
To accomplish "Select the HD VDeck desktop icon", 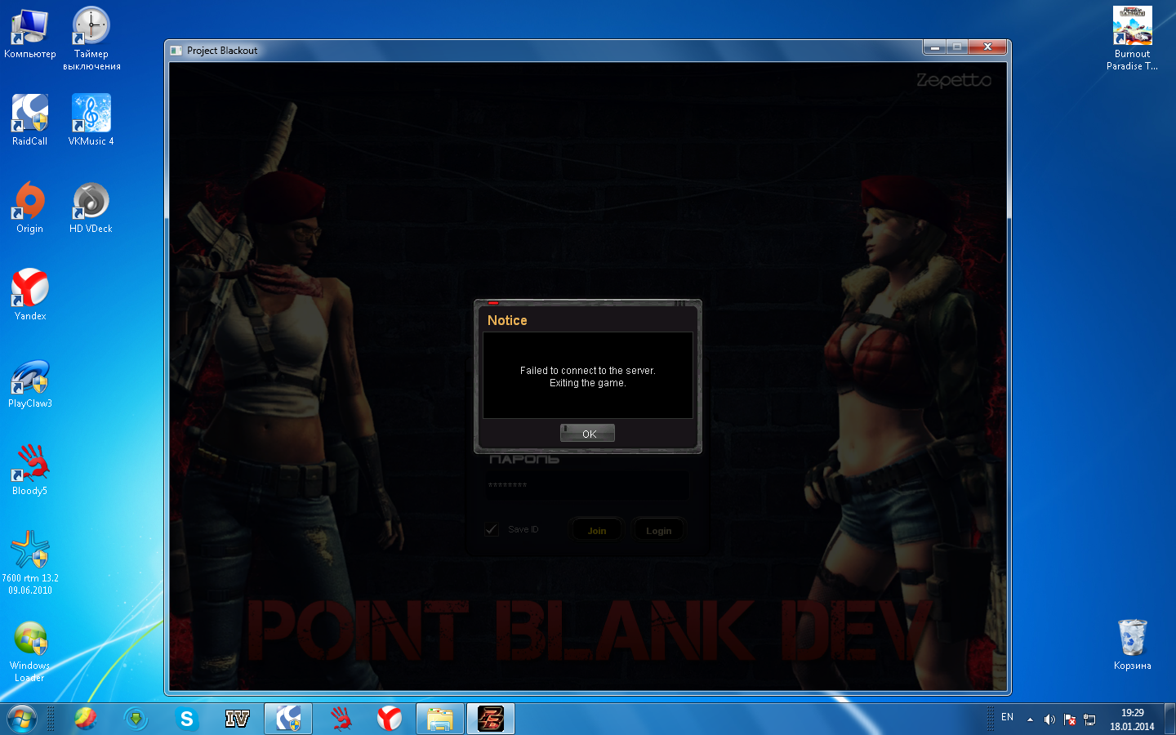I will click(x=91, y=207).
